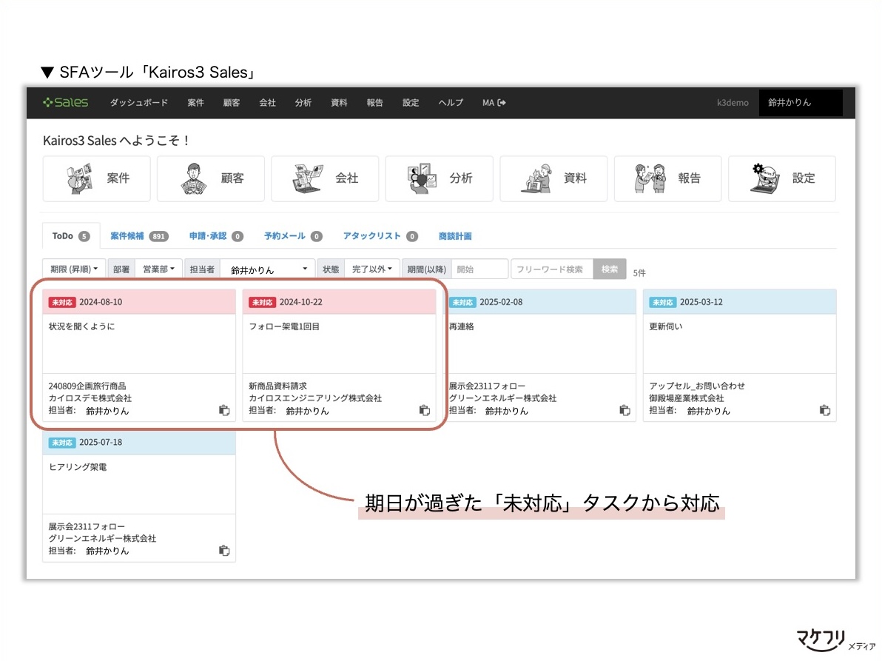Screen dimensions: 882x661
Task: Click 未対応 badge on 2024-10-22 card
Action: (262, 302)
